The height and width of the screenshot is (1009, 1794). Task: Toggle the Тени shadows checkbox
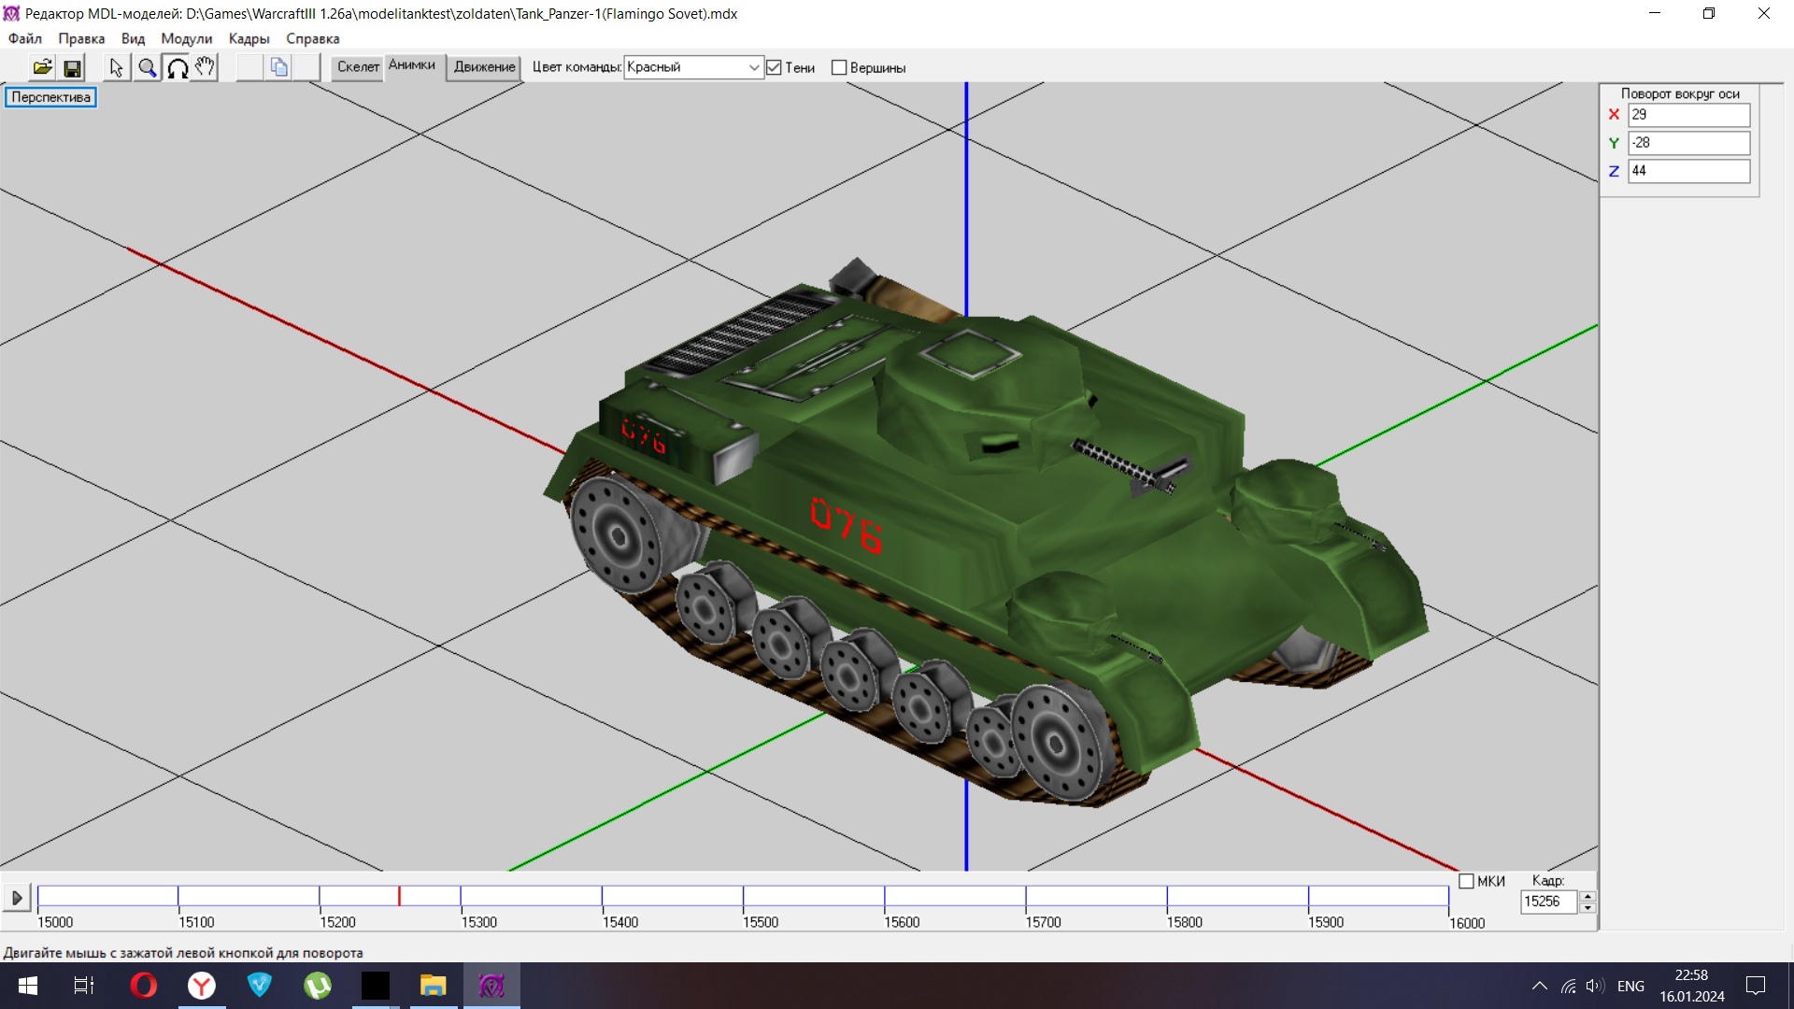(x=774, y=67)
